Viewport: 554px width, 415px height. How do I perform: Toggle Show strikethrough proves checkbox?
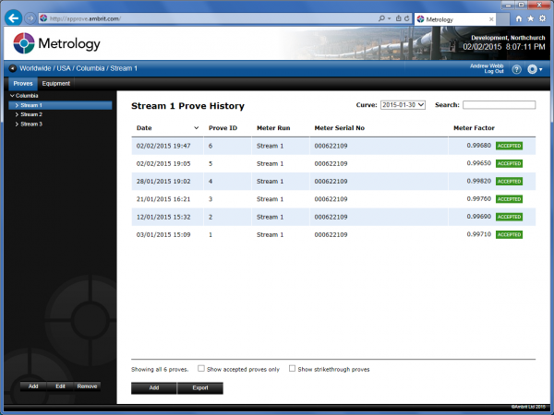point(292,368)
